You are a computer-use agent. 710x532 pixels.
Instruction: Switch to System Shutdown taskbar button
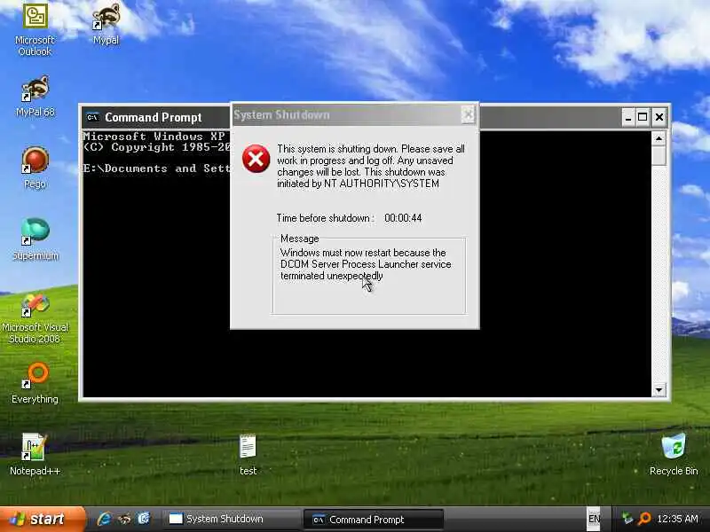click(233, 519)
